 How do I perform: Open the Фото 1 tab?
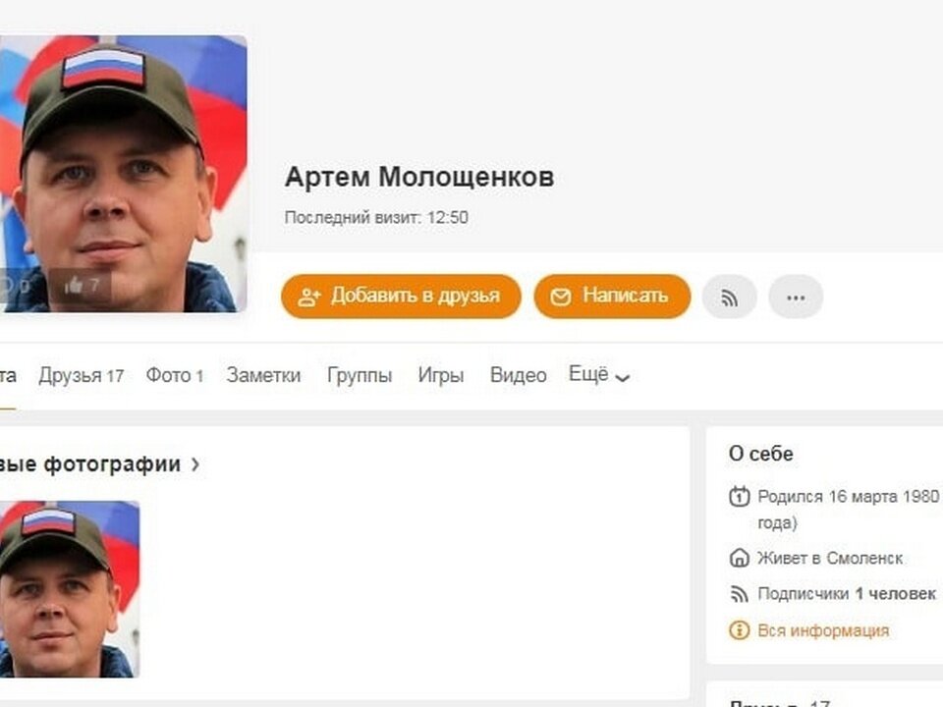pyautogui.click(x=175, y=376)
